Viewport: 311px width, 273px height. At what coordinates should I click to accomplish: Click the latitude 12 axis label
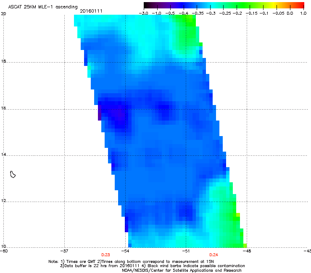coord(3,201)
